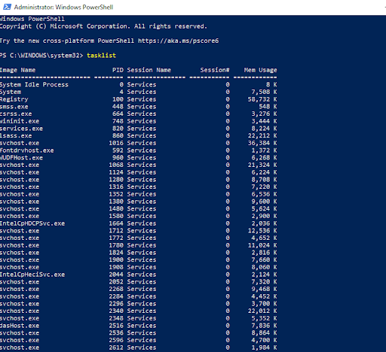This screenshot has height=352, width=386.
Task: Click PID 1316 in the list
Action: pos(116,187)
